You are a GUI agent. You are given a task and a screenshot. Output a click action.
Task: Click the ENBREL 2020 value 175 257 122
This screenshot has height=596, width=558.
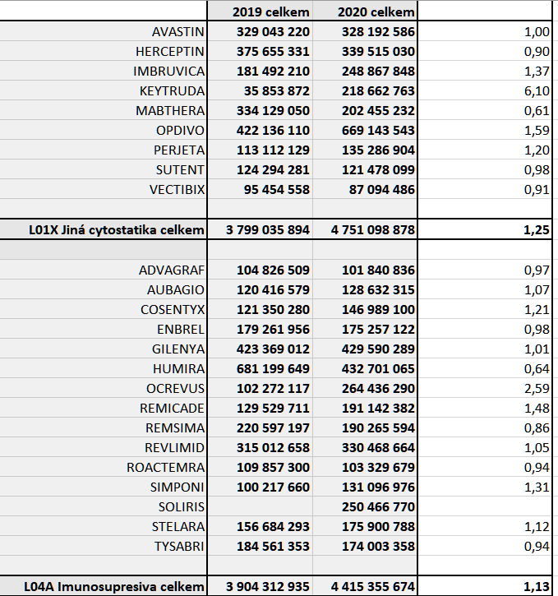[x=365, y=329]
